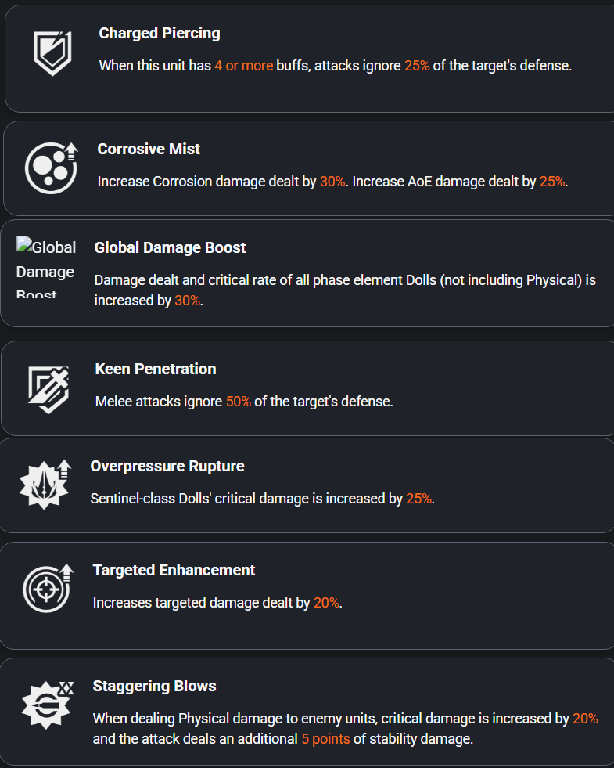Select the Global Damage Boost heading
The width and height of the screenshot is (614, 768).
coord(170,248)
